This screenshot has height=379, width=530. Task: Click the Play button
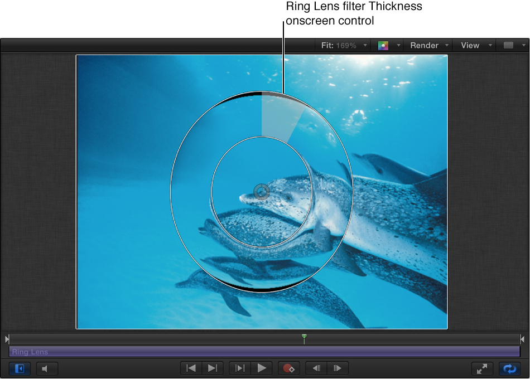click(262, 368)
